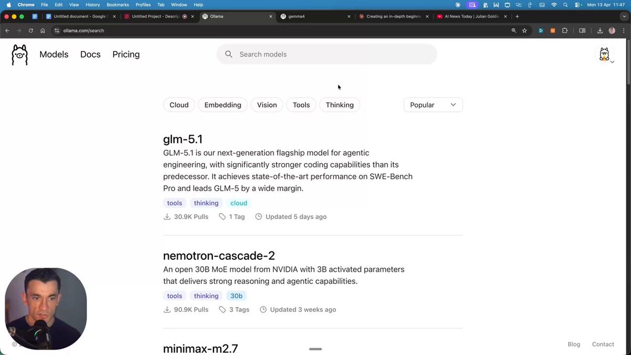Open the Chrome Extensions puzzle icon

(x=565, y=31)
